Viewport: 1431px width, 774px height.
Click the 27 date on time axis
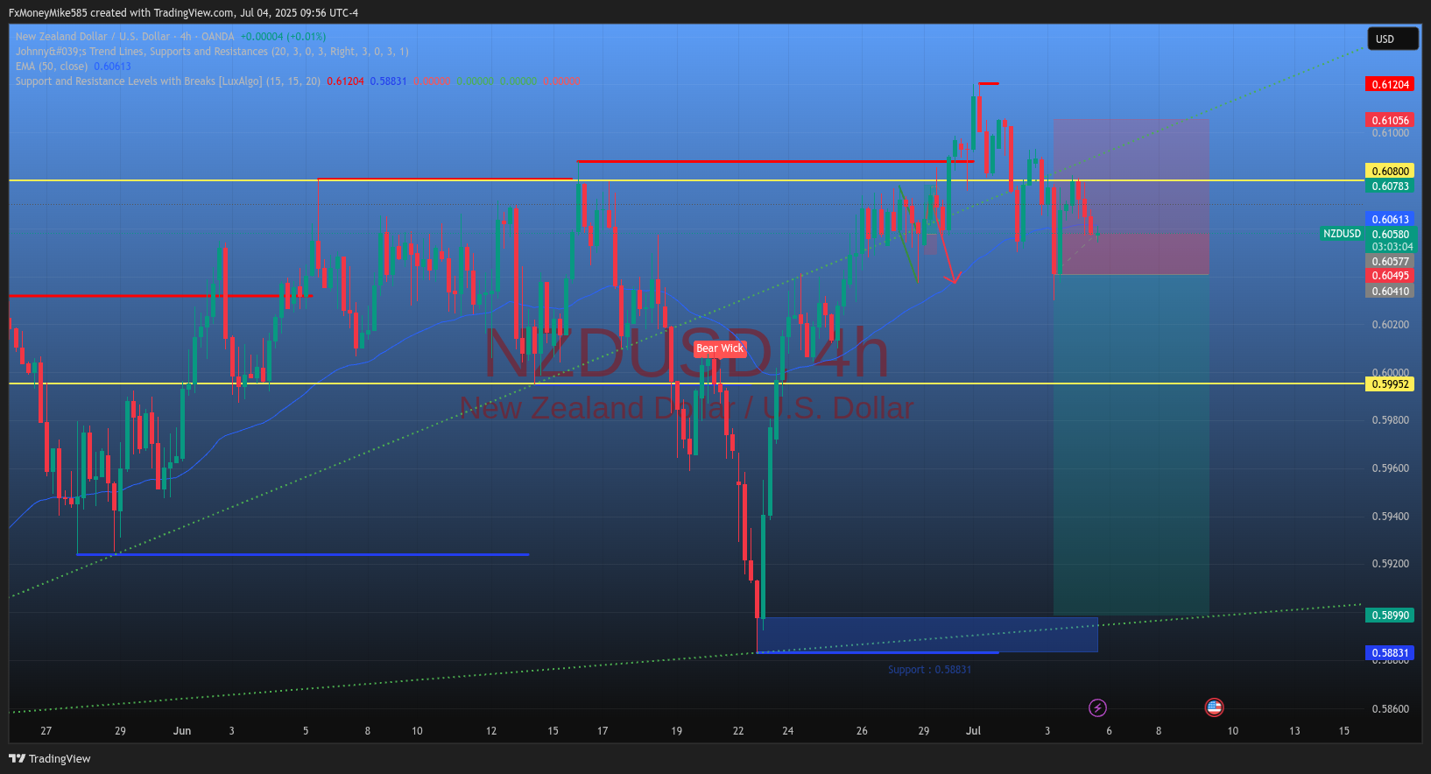point(46,731)
